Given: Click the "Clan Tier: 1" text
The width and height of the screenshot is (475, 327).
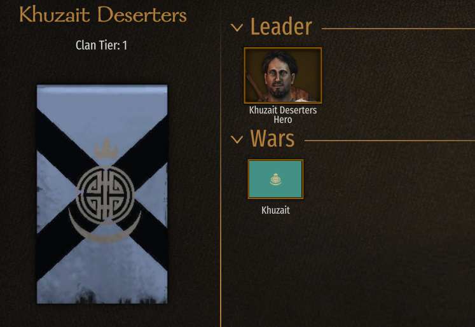Looking at the screenshot, I should coord(102,45).
